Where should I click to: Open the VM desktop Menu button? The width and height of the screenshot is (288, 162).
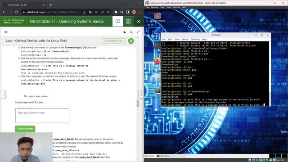149,156
